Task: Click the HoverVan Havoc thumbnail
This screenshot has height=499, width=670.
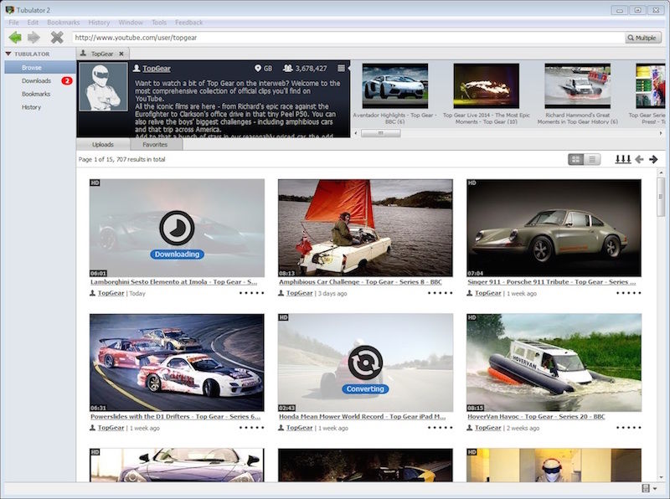Action: click(554, 363)
